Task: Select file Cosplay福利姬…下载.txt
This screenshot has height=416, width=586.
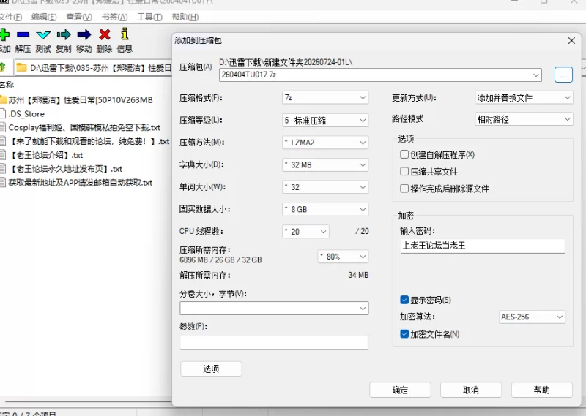Action: tap(84, 128)
